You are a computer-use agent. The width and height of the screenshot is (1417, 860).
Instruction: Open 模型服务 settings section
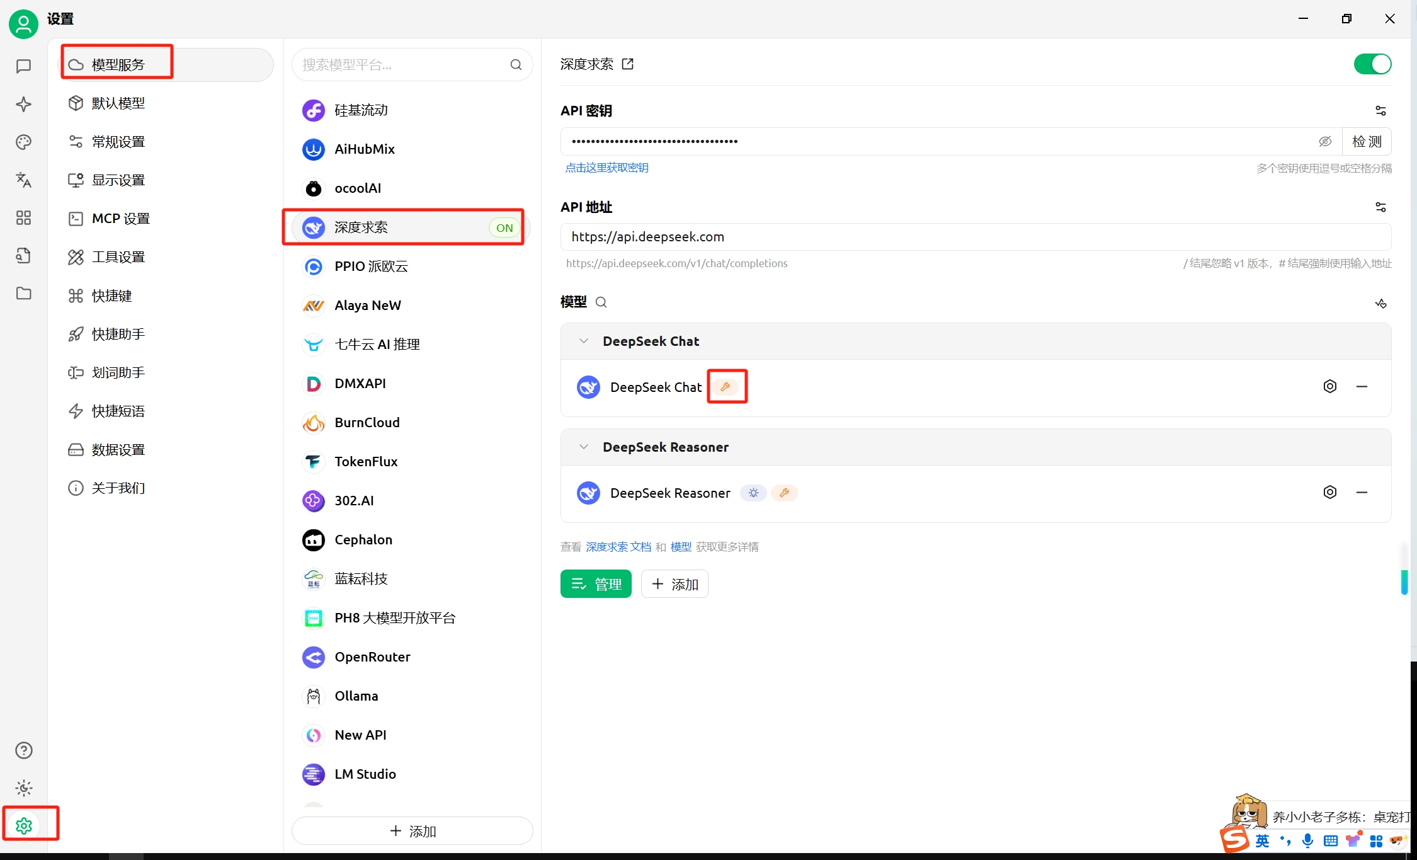[x=166, y=64]
